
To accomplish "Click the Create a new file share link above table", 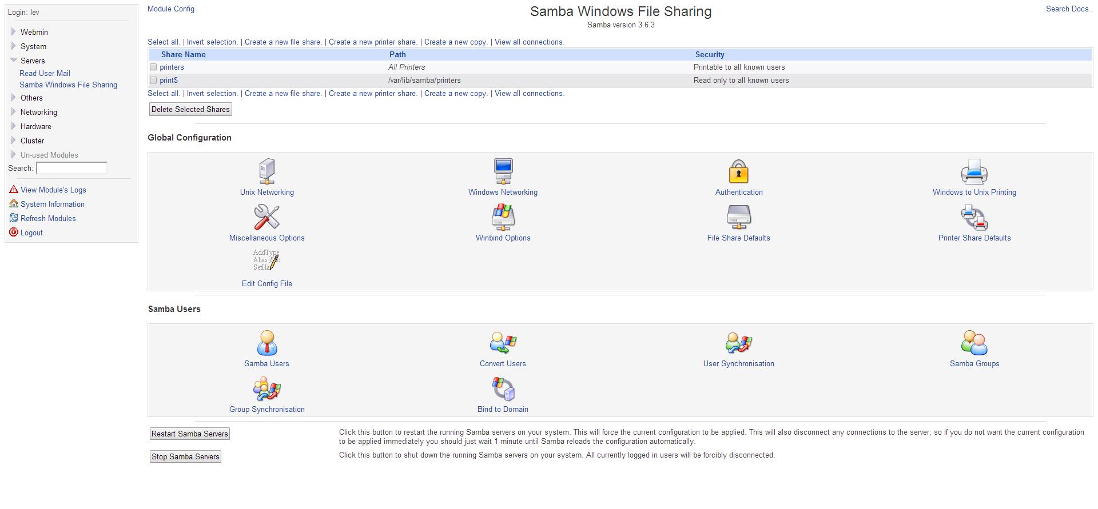I will point(283,42).
